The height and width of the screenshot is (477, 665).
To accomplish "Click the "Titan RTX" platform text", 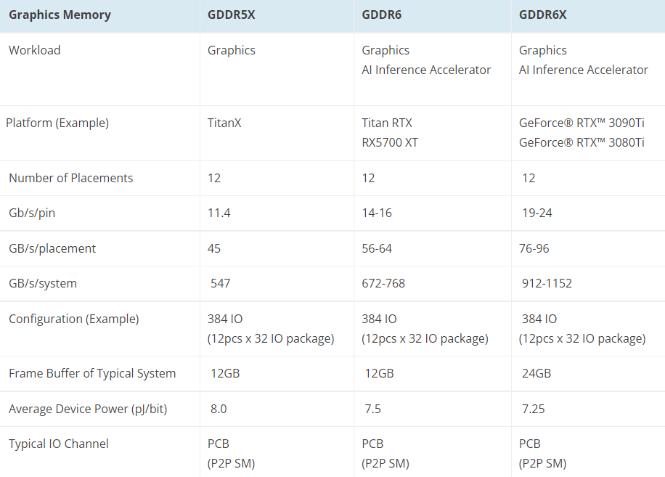I will pyautogui.click(x=387, y=123).
